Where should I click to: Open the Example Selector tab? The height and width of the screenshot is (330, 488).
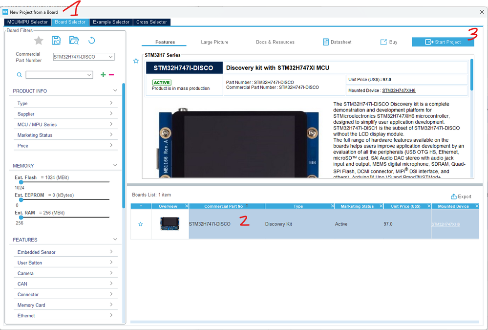click(x=111, y=22)
